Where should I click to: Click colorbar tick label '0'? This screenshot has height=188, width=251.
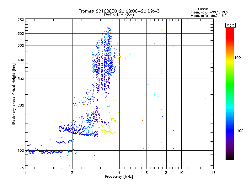point(235,94)
